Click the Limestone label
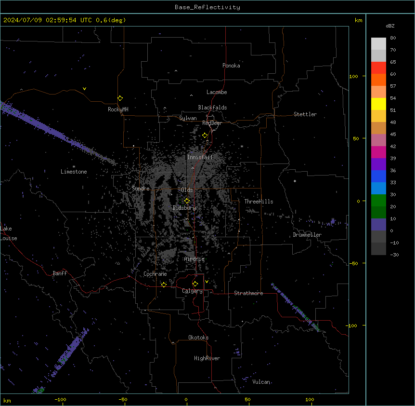 point(74,172)
